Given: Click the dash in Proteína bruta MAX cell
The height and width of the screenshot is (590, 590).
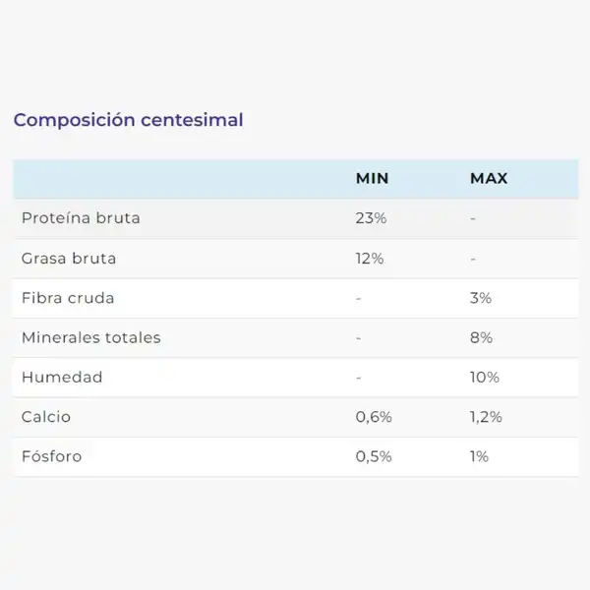Looking at the screenshot, I should pyautogui.click(x=473, y=218).
